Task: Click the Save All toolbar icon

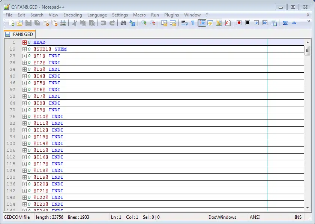Action: [37, 23]
